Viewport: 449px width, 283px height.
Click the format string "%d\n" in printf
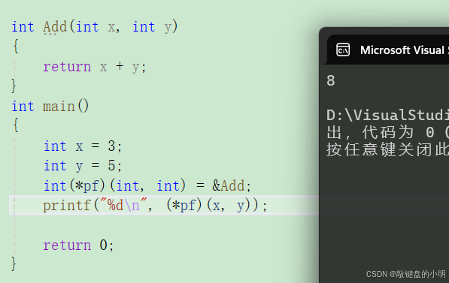point(123,205)
